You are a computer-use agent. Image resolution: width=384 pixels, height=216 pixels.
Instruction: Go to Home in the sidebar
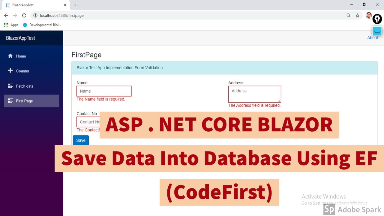point(31,56)
